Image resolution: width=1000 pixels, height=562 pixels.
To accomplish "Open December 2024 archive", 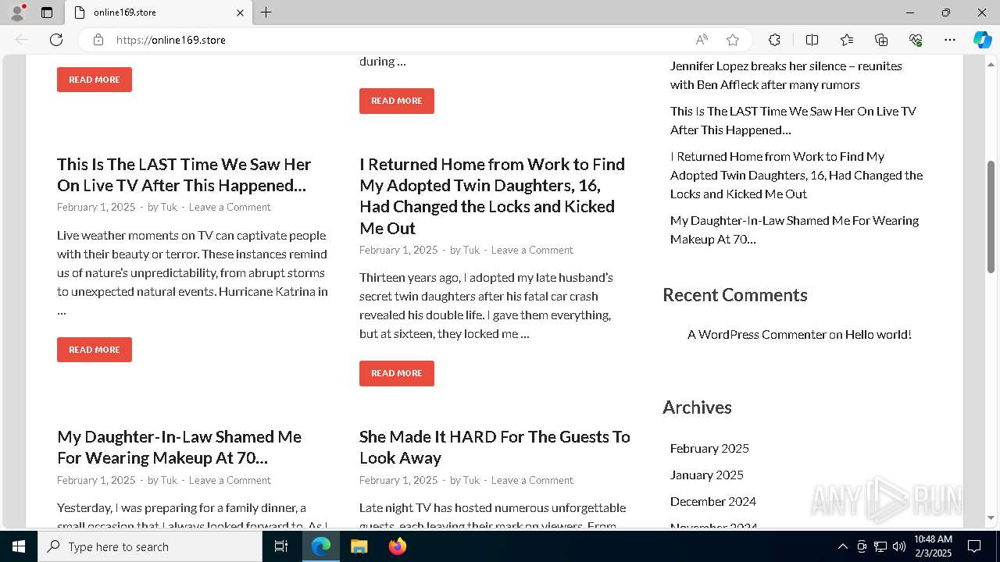I will point(713,501).
